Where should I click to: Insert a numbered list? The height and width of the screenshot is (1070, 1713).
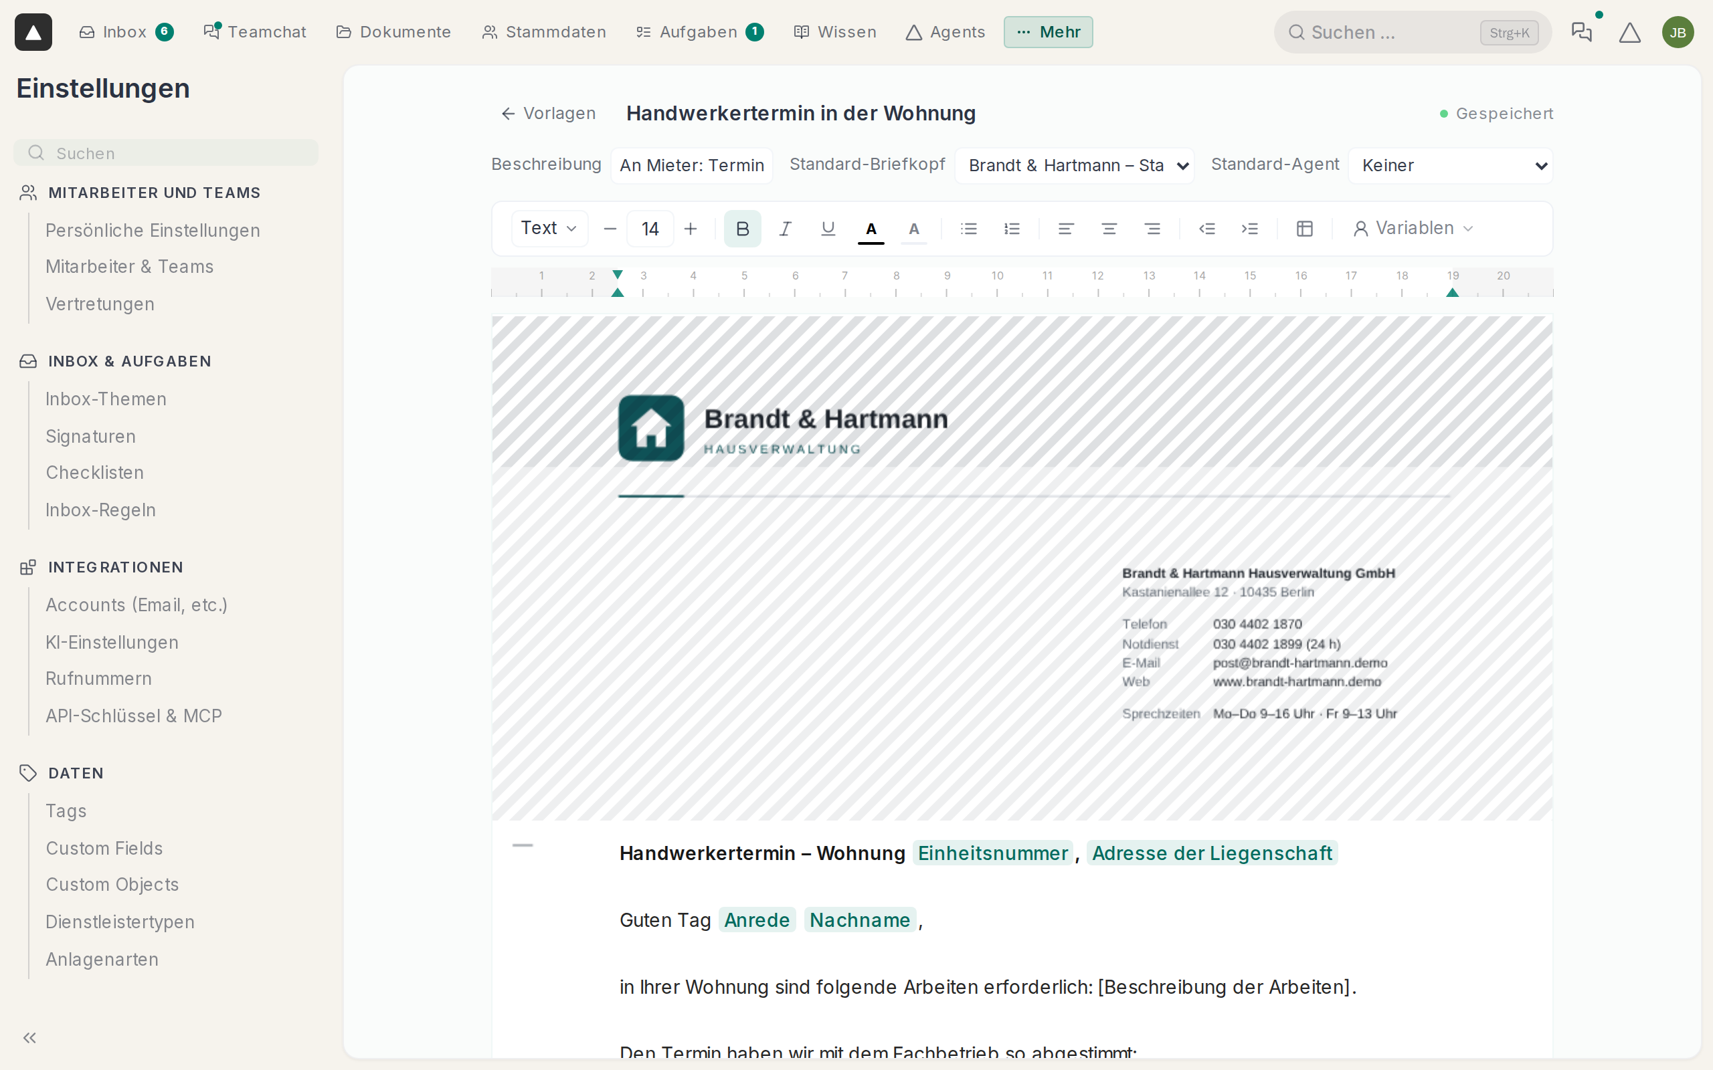click(x=1012, y=229)
